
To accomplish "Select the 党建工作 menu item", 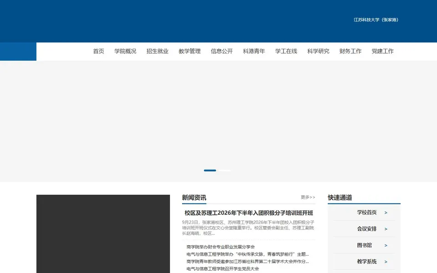I will [x=382, y=51].
